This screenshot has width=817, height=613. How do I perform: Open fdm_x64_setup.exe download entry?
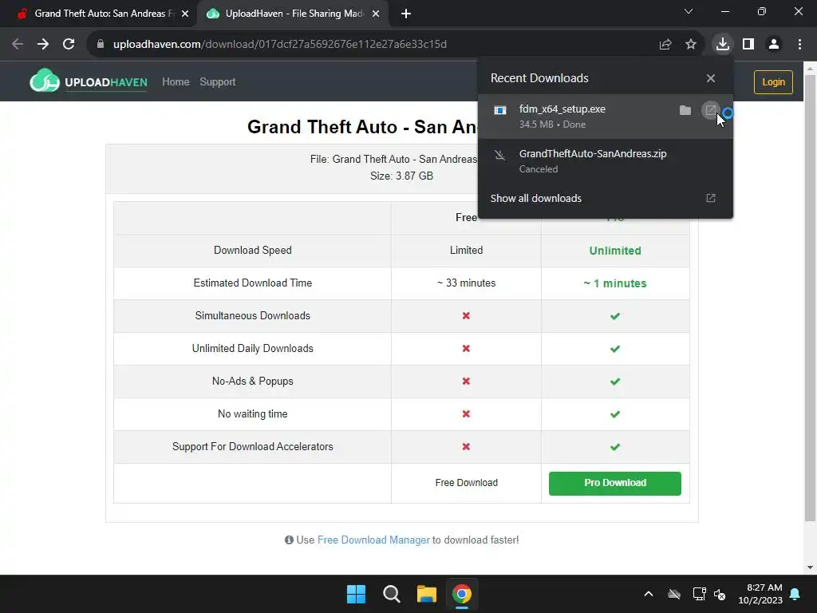[606, 117]
